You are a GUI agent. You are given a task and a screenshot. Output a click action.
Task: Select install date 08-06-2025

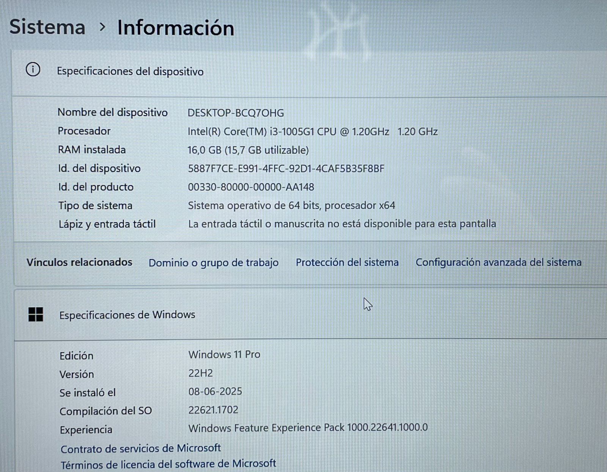[215, 391]
